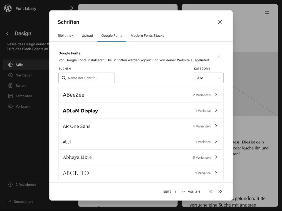
Task: Open the Vorlagen menu item
Action: 23,106
